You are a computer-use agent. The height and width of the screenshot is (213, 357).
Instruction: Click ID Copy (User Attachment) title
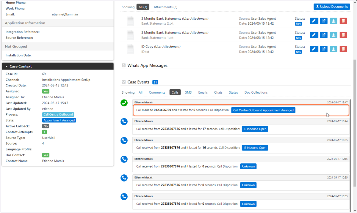(161, 47)
